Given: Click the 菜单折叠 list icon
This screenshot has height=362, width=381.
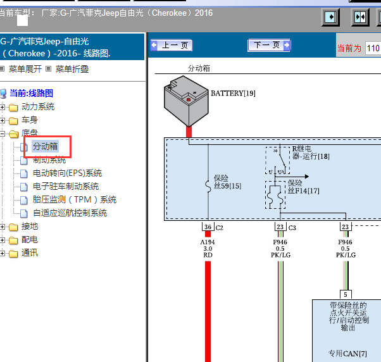Looking at the screenshot, I should coord(48,69).
